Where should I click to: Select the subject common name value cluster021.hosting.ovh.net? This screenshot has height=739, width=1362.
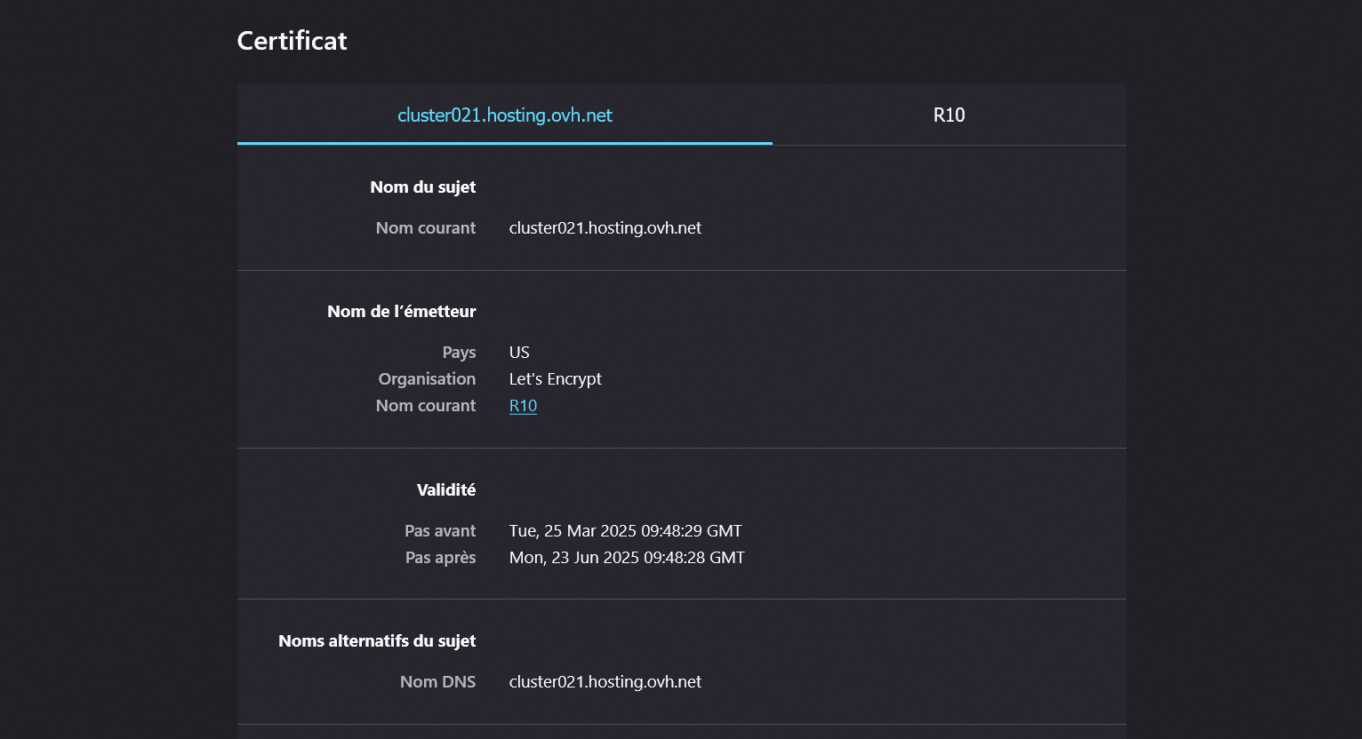click(x=605, y=228)
